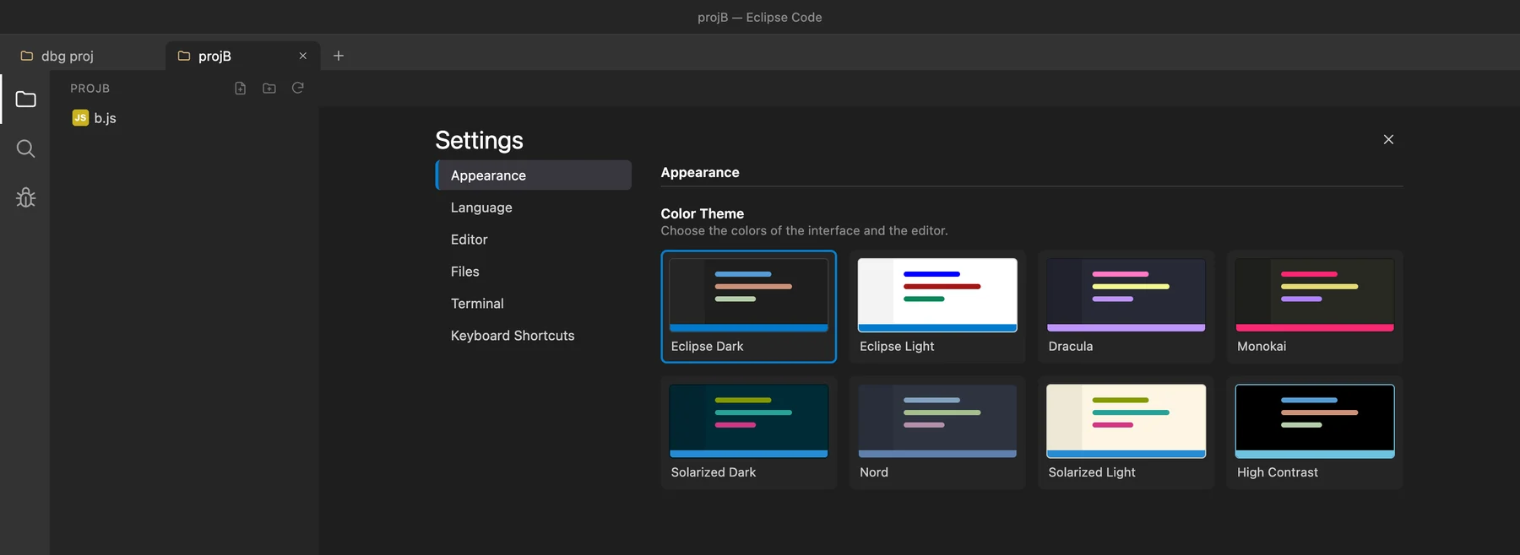
Task: Close the Settings dialog
Action: (x=1388, y=139)
